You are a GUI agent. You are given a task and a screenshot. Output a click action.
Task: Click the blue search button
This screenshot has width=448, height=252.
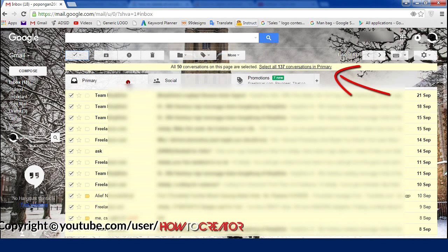tap(268, 38)
